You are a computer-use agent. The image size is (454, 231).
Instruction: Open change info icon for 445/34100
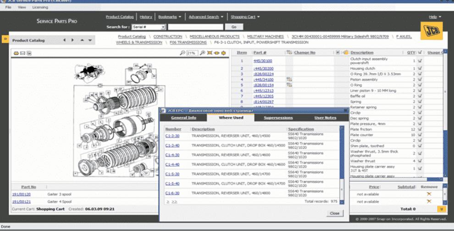point(289,79)
